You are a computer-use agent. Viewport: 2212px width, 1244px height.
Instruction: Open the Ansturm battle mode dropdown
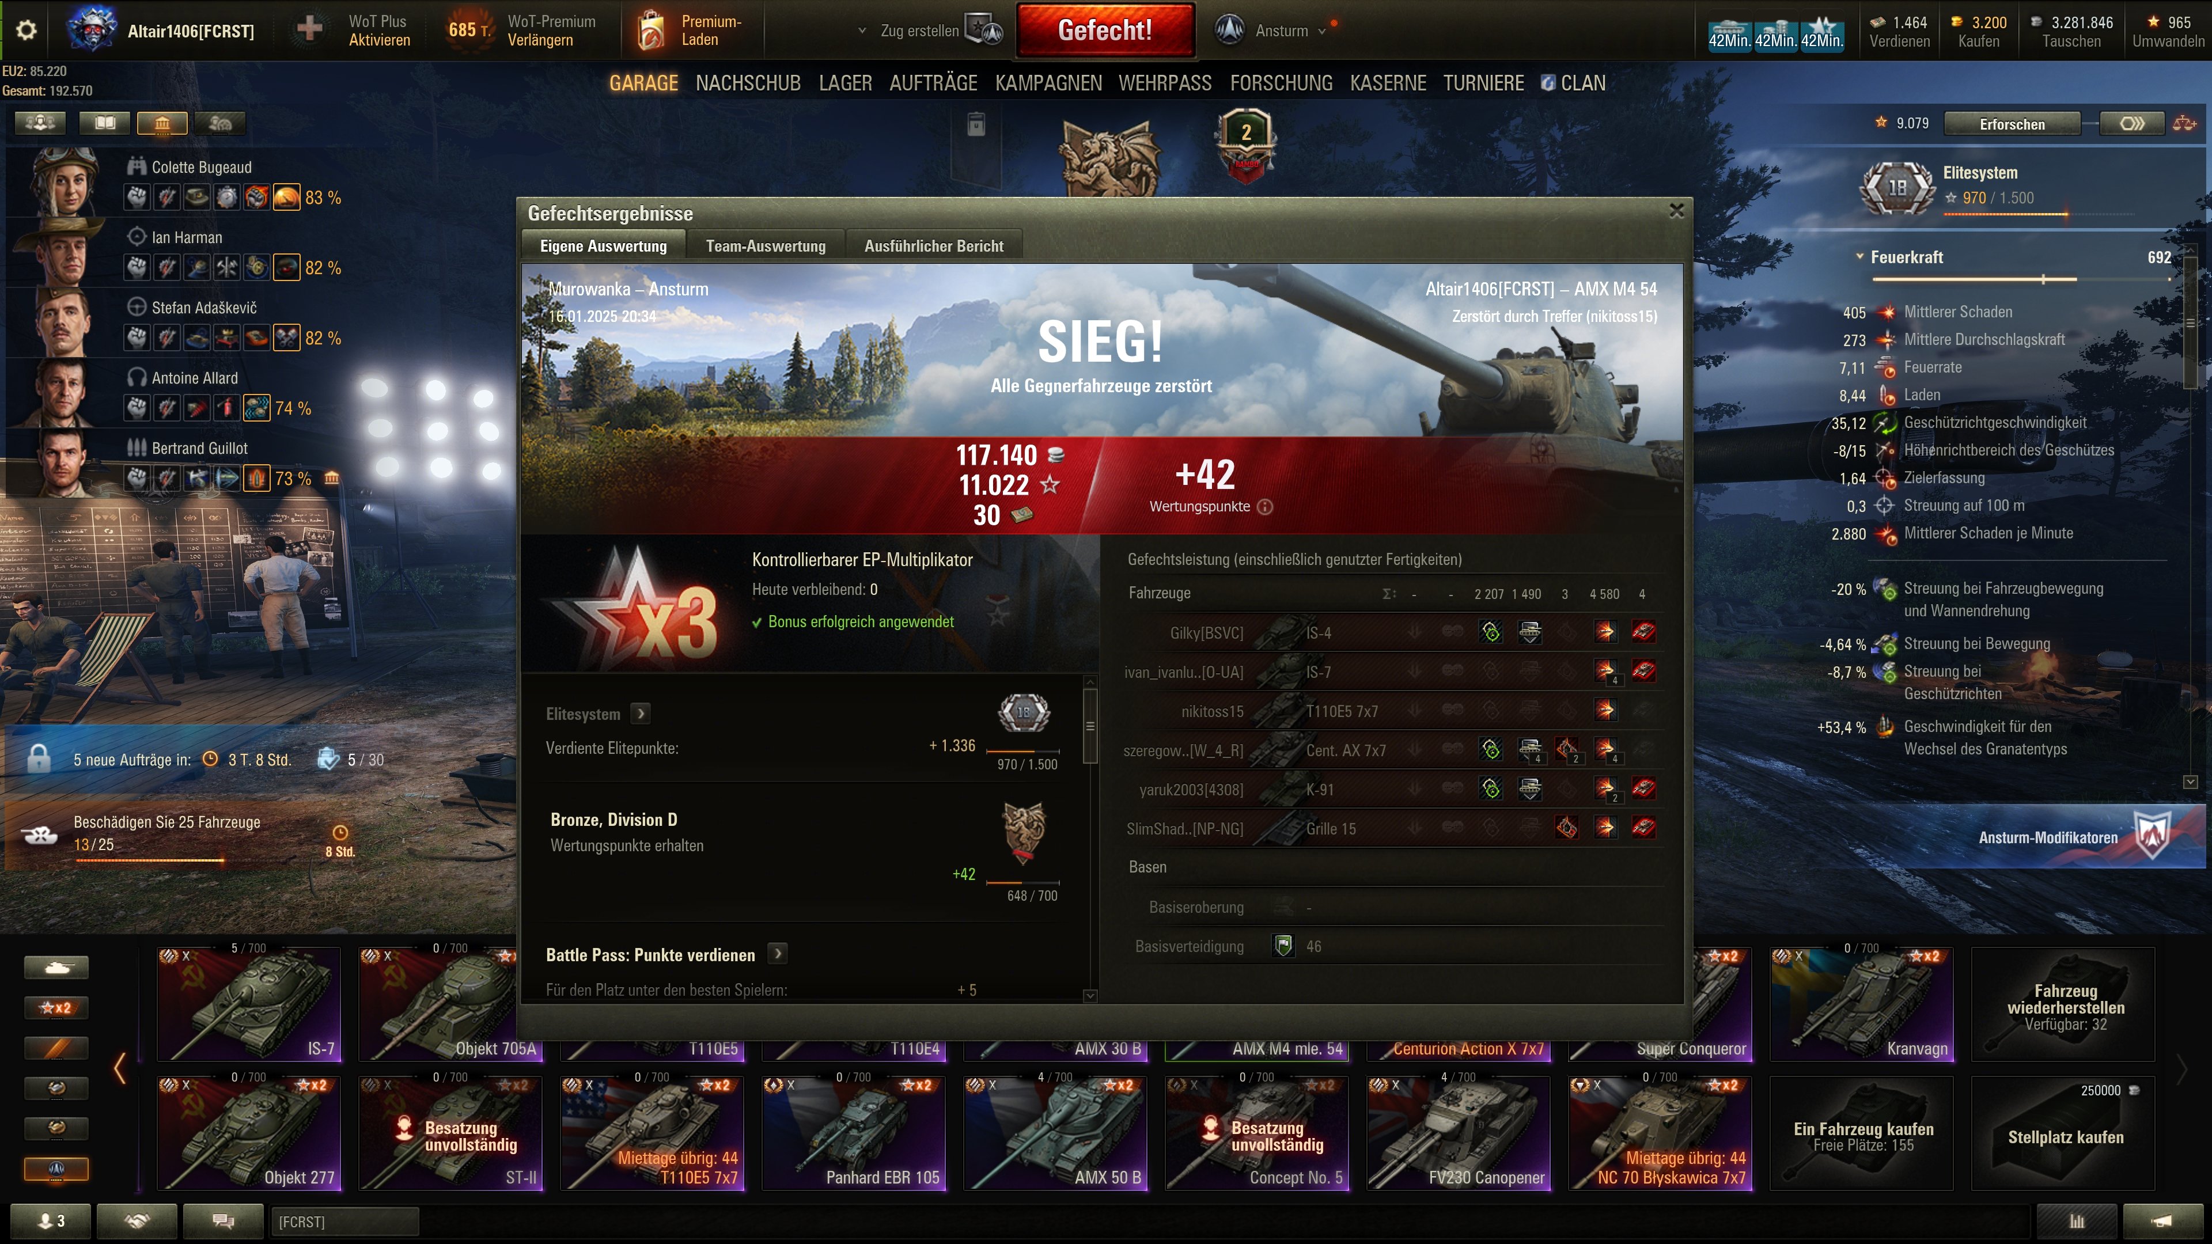point(1271,31)
